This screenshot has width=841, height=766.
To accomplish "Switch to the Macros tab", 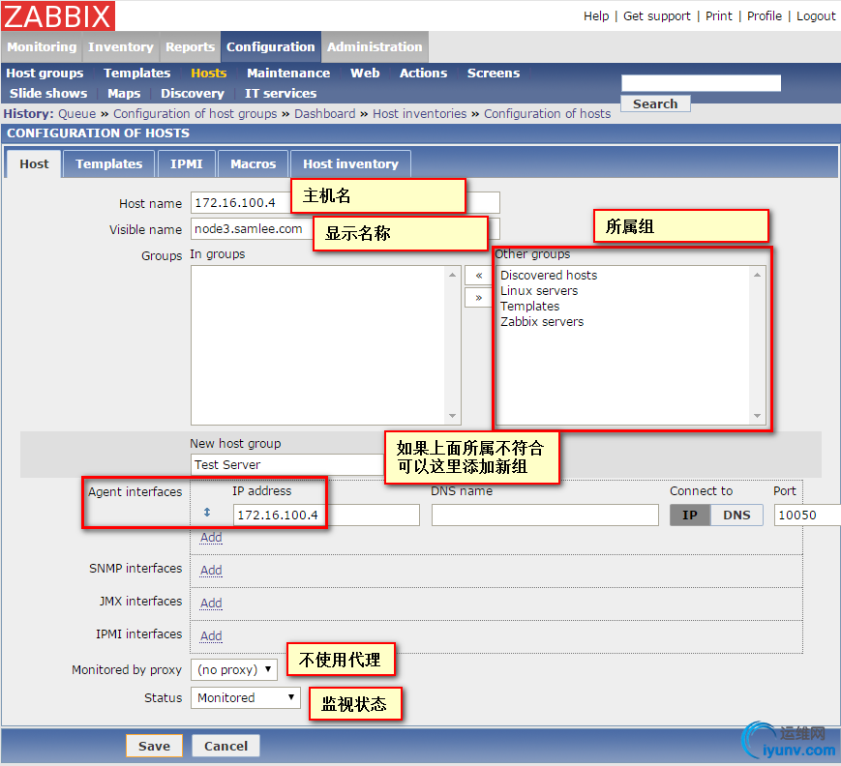I will click(x=254, y=164).
